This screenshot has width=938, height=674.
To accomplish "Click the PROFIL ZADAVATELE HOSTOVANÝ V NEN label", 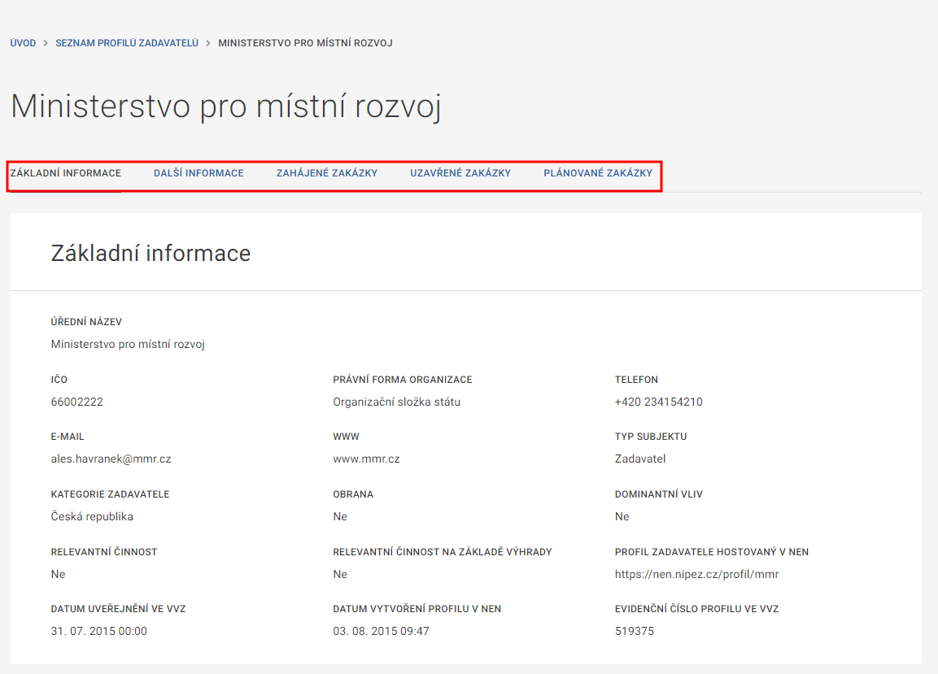I will (x=712, y=551).
